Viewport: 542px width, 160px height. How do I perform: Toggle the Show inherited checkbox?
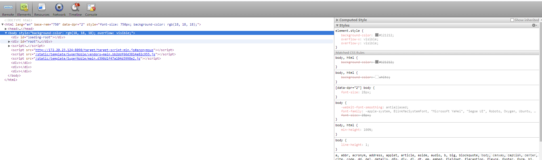512,20
